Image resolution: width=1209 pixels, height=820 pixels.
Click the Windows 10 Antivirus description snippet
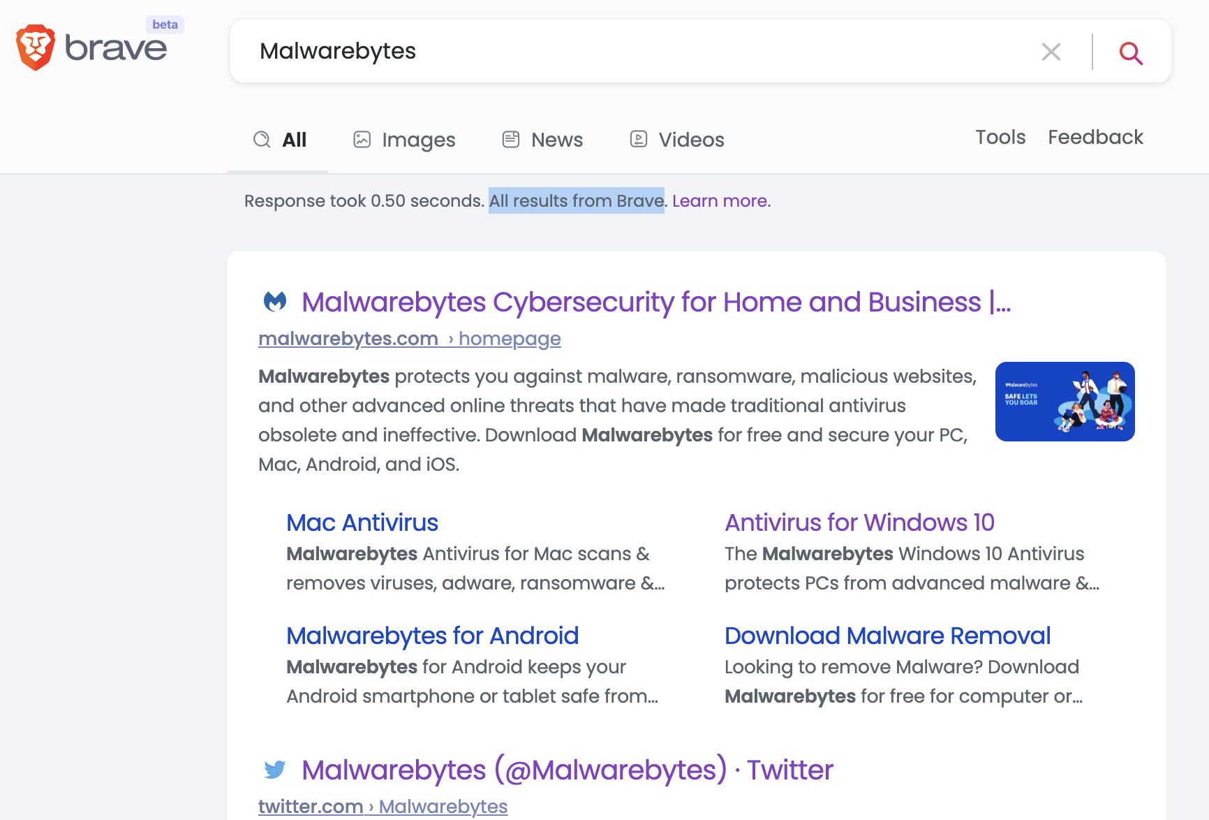coord(912,569)
